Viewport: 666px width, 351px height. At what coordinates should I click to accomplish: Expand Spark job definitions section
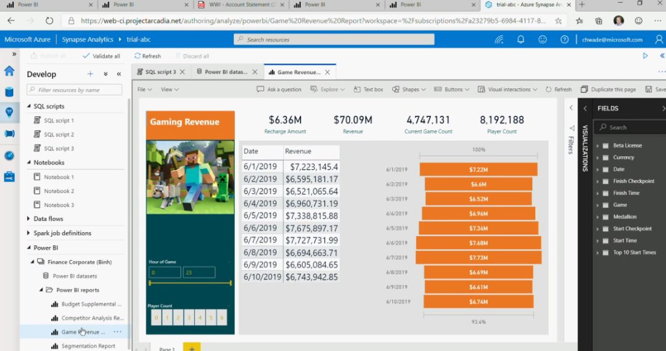click(x=28, y=233)
